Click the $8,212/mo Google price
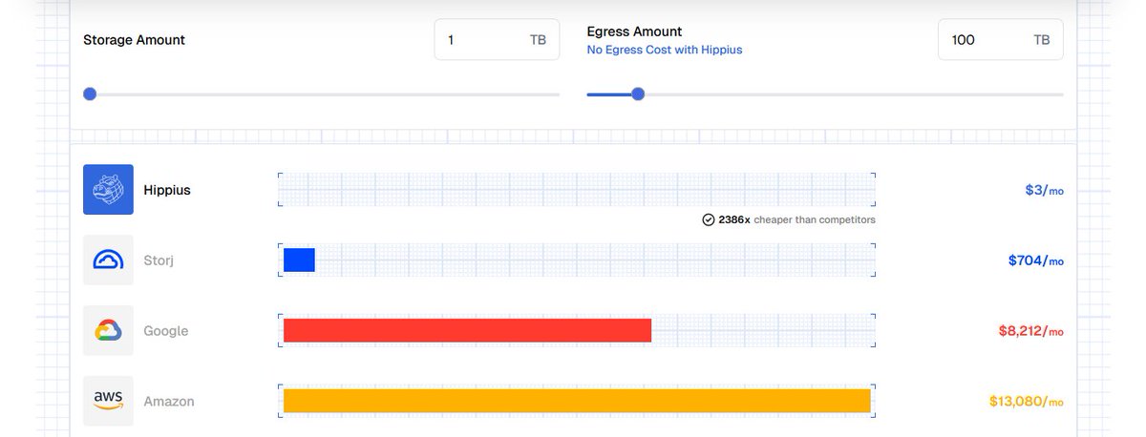Image resolution: width=1146 pixels, height=437 pixels. coord(1030,331)
